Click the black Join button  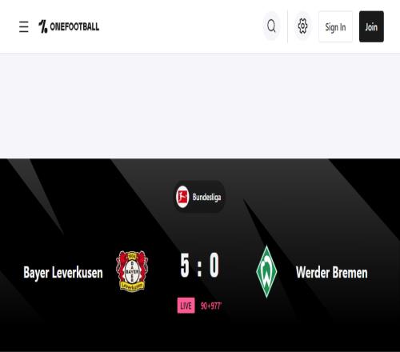tap(371, 26)
